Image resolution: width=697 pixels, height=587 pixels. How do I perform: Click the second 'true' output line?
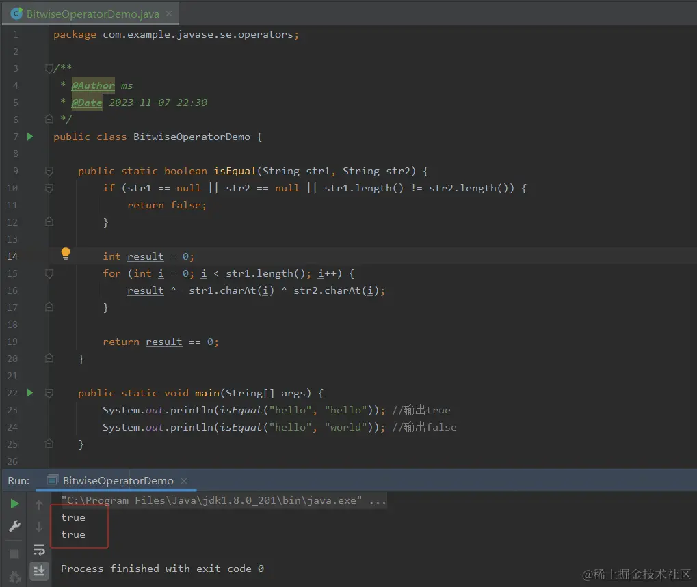pos(73,534)
